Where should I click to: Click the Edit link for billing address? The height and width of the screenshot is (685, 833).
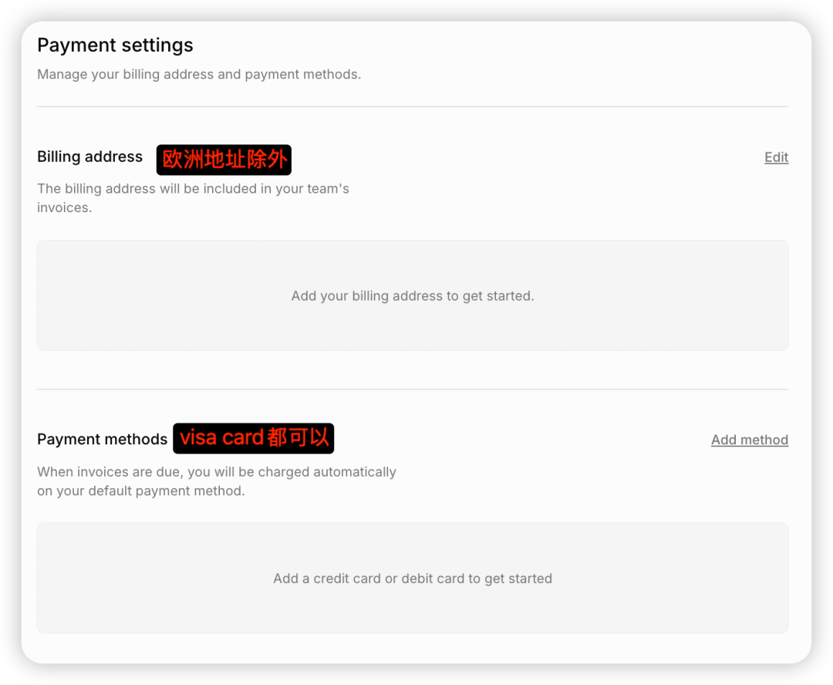(776, 157)
